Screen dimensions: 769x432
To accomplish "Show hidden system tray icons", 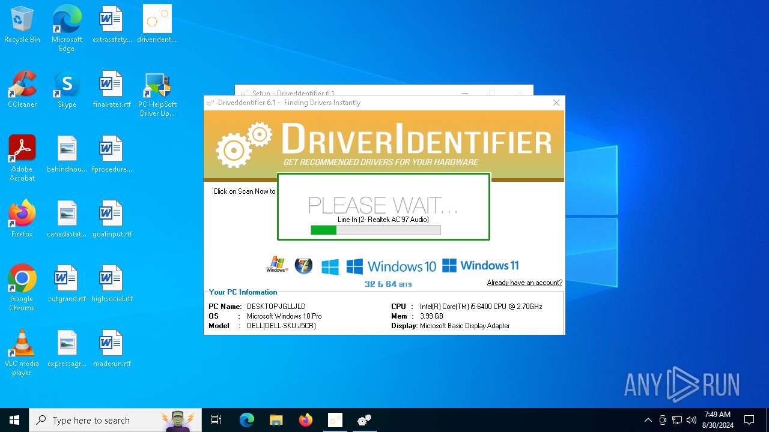I will [x=648, y=420].
